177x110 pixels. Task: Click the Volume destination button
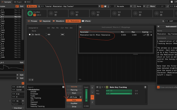(x=74, y=87)
